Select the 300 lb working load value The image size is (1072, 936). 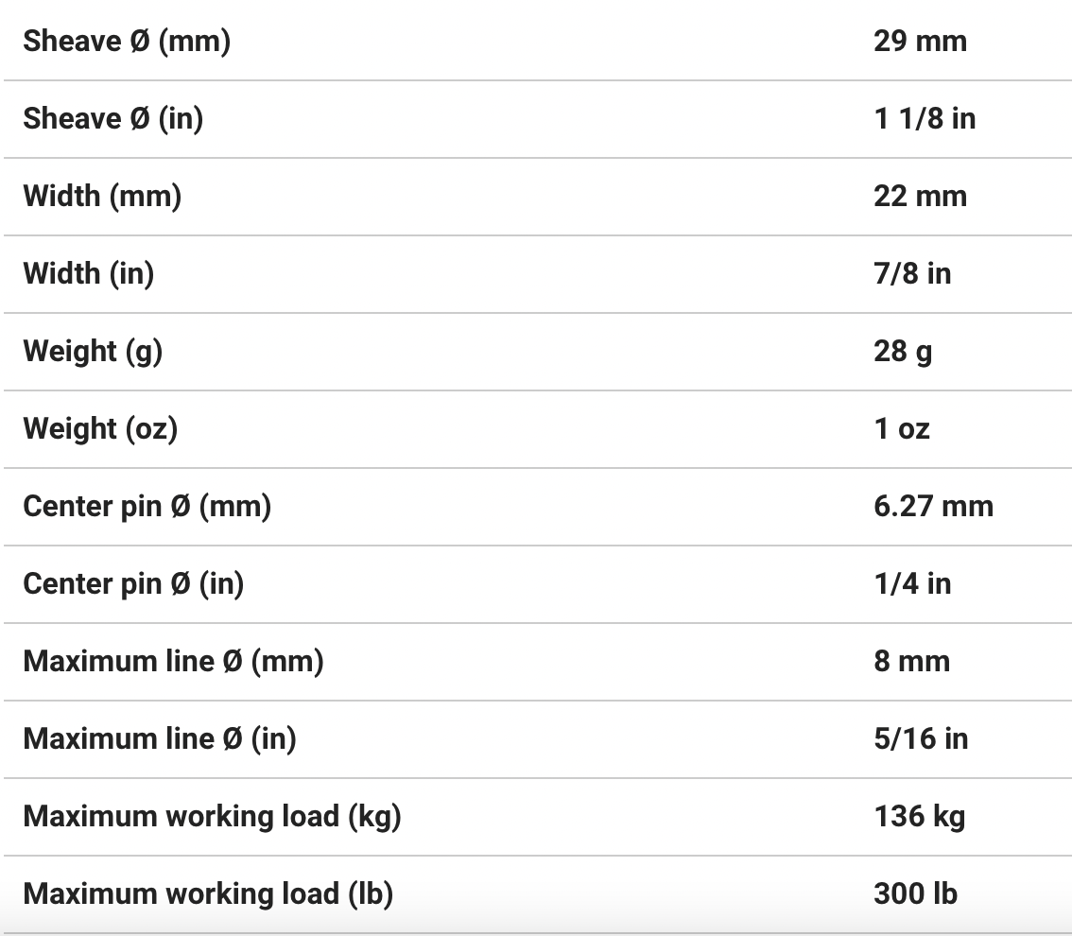[915, 894]
